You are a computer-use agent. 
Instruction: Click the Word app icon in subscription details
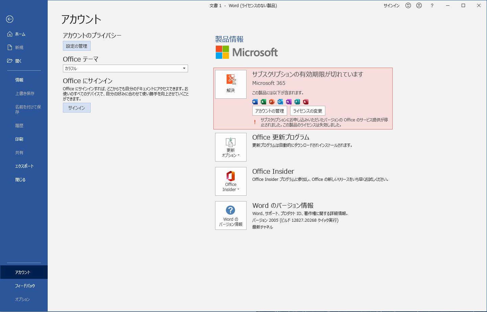point(254,102)
